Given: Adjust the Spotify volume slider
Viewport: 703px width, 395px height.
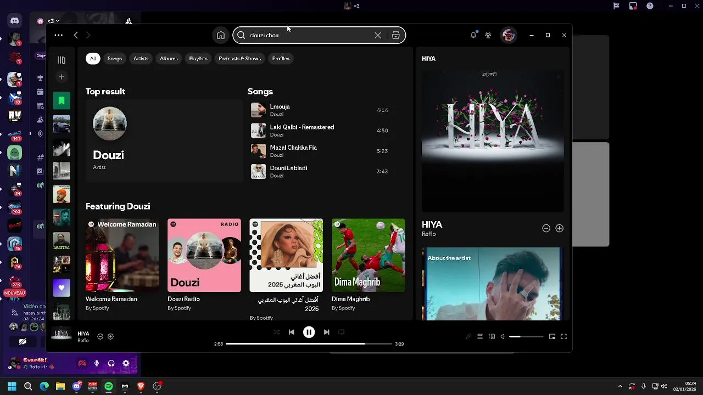Looking at the screenshot, I should pos(526,336).
